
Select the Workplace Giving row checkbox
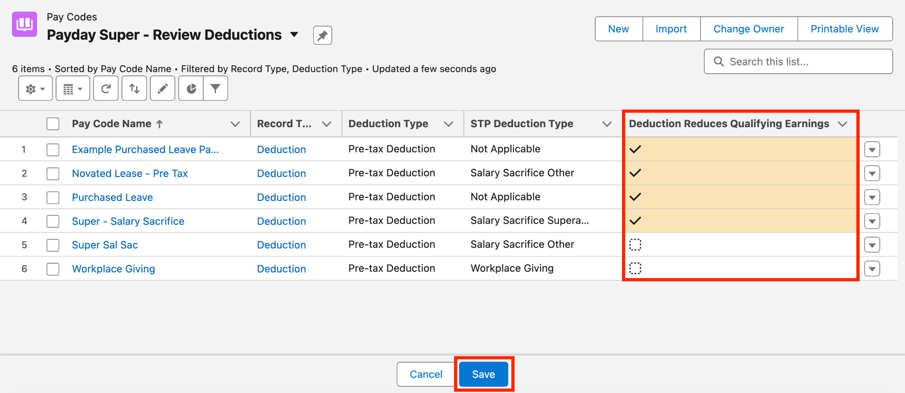pyautogui.click(x=53, y=269)
